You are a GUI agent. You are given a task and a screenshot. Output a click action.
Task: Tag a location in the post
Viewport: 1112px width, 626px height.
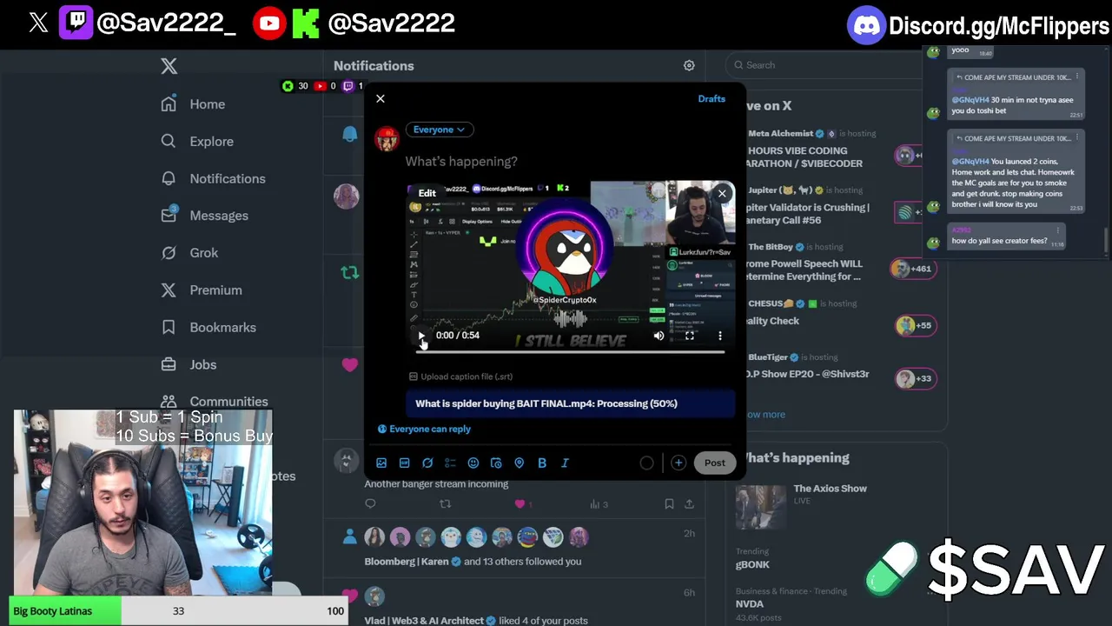point(520,463)
